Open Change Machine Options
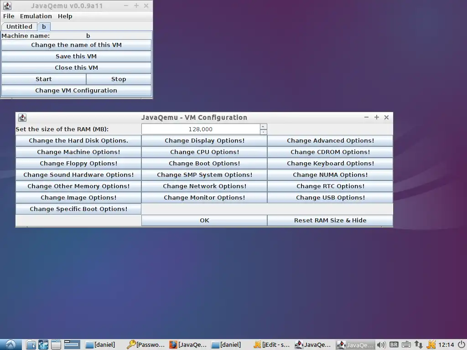The width and height of the screenshot is (467, 350). click(78, 152)
